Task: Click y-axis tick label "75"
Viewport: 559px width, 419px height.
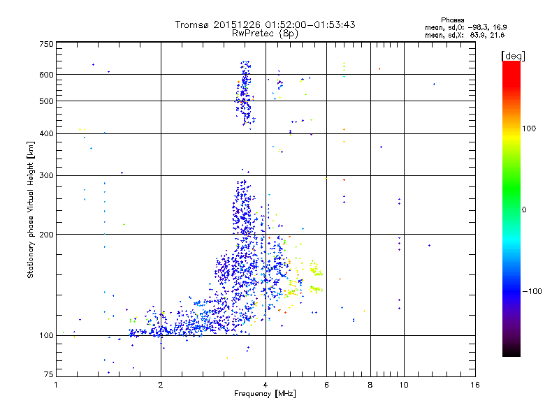Action: point(49,374)
